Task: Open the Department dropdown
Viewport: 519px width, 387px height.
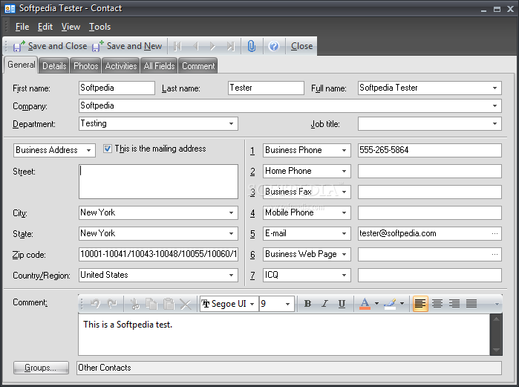Action: coord(232,124)
